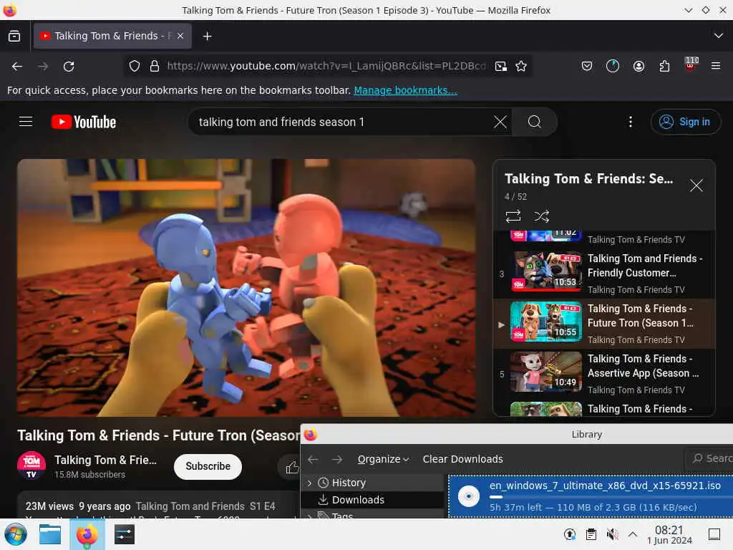Show site security padlock info
The width and height of the screenshot is (733, 550).
click(x=155, y=67)
